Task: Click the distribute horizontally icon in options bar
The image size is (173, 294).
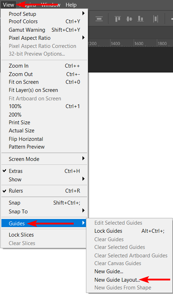Action: pos(155,19)
